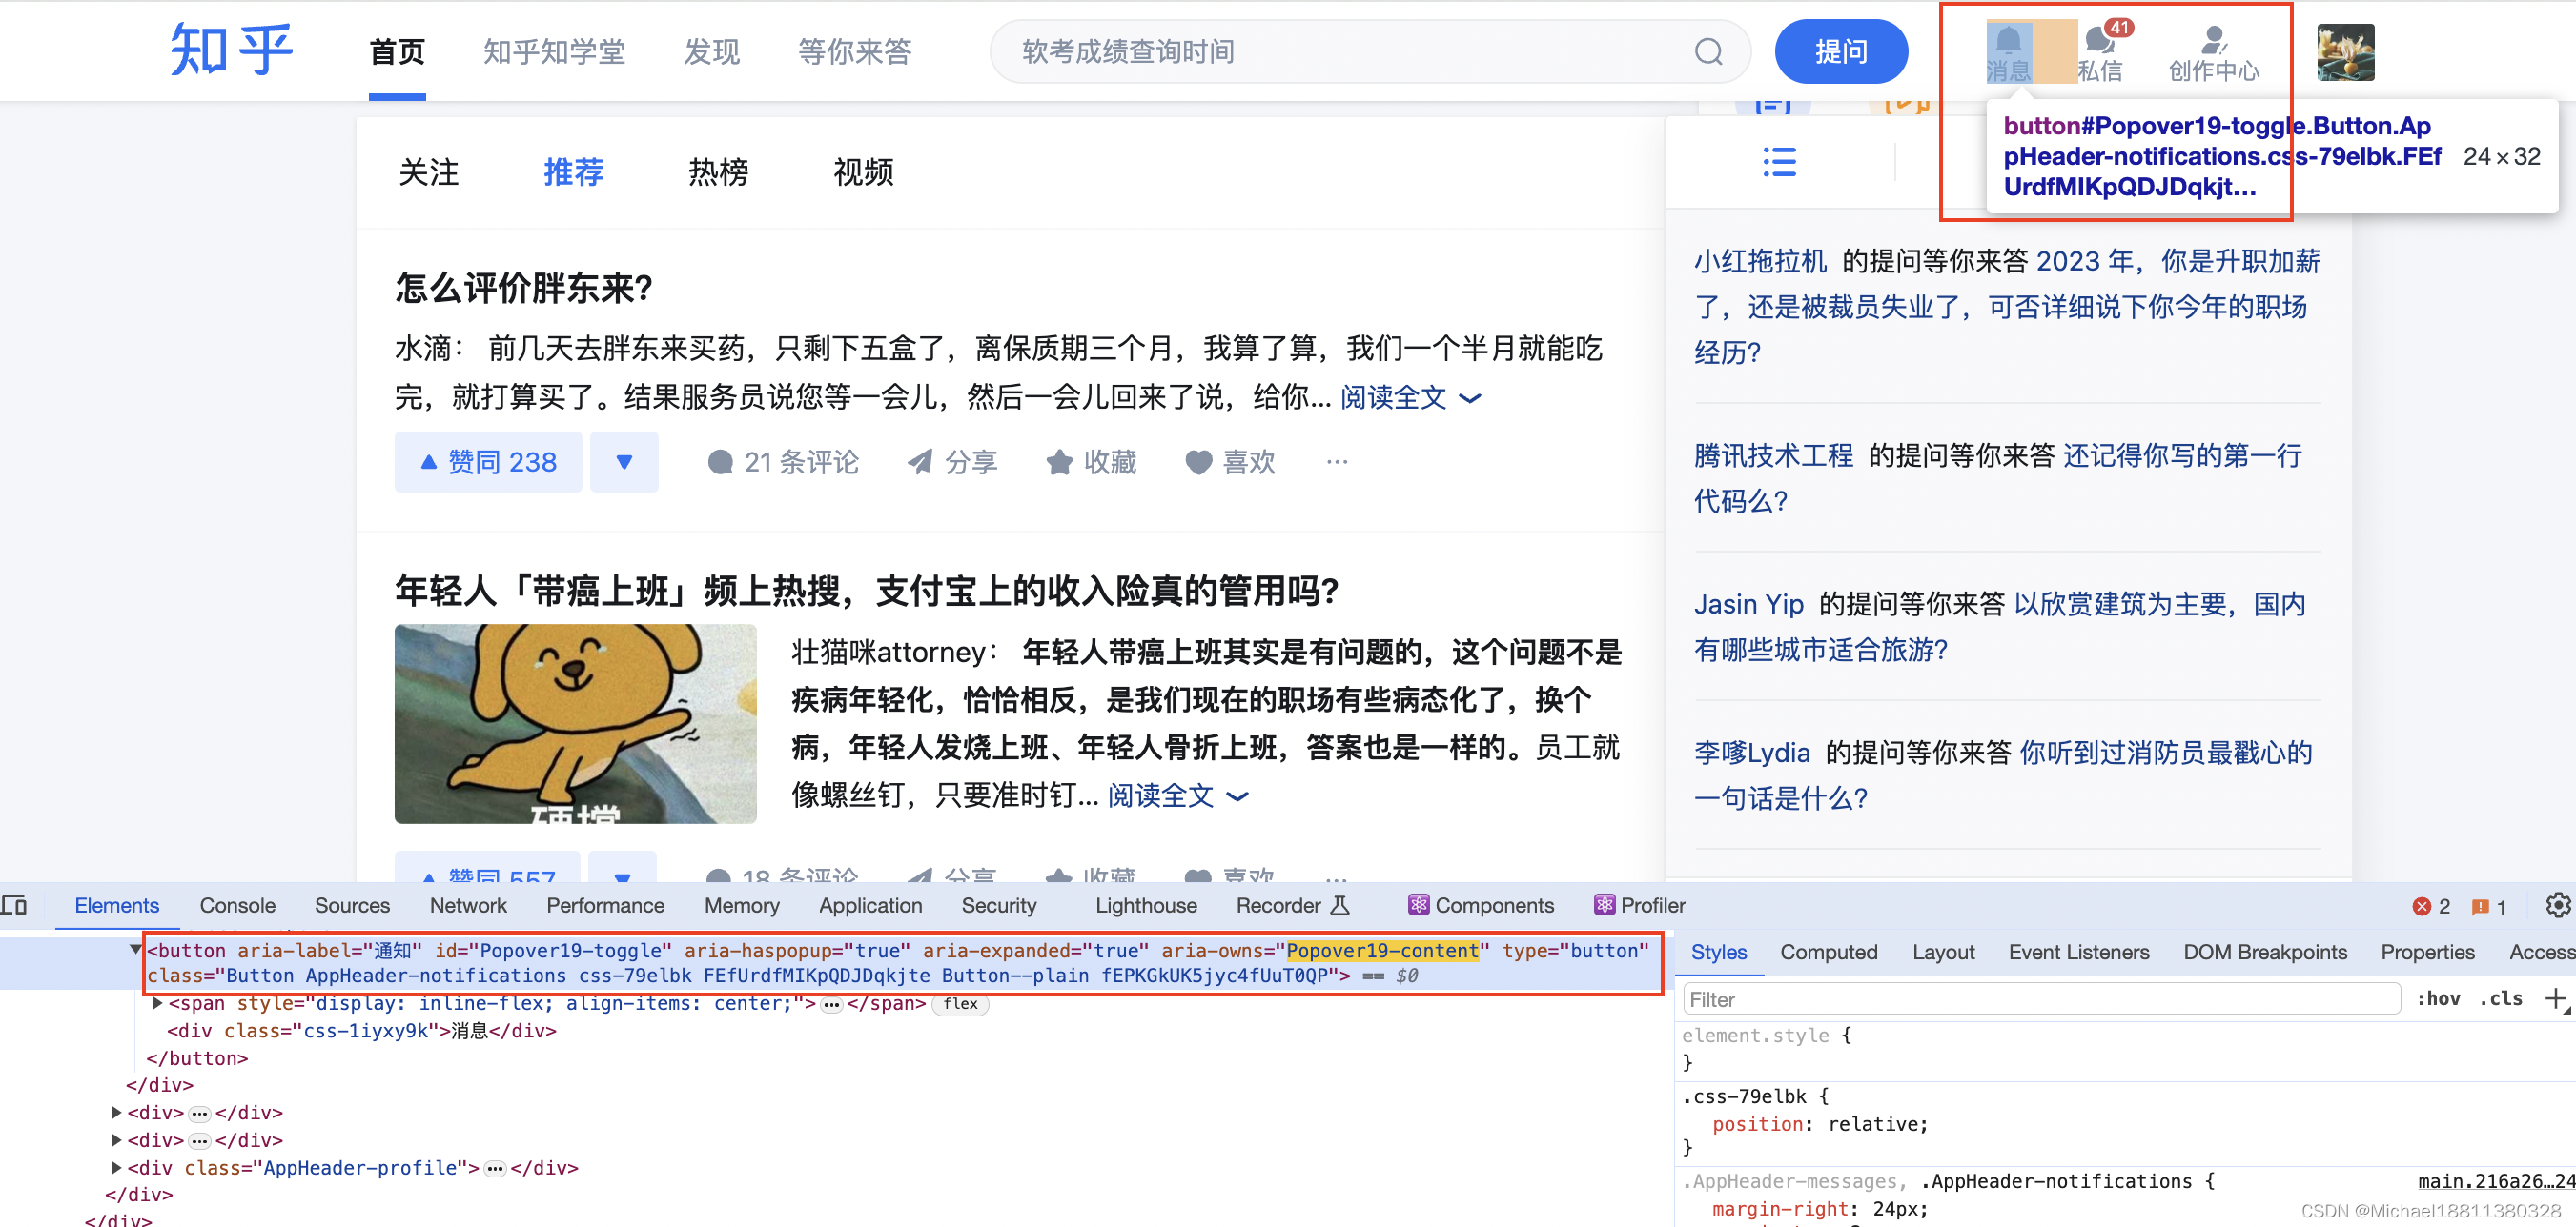Expand the AppHeader-profile div node
This screenshot has height=1227, width=2576.
pos(115,1167)
